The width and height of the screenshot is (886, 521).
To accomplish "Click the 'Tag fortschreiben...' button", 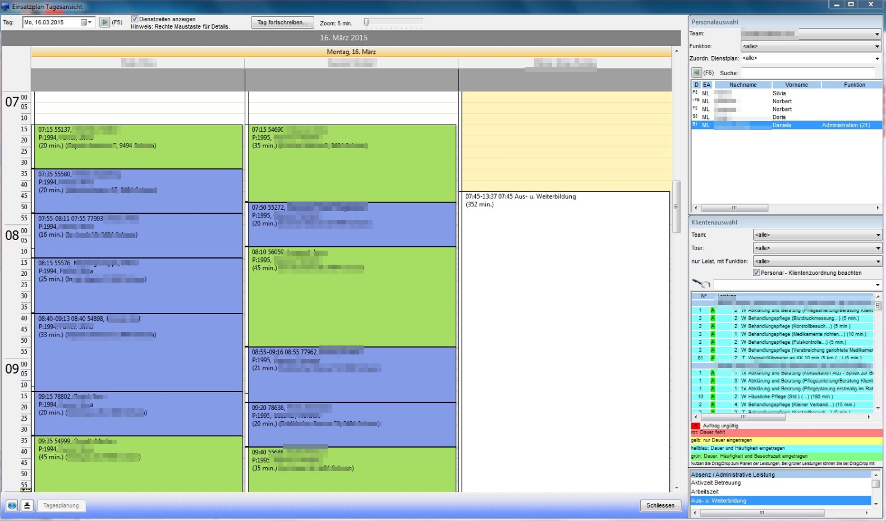I will coord(282,22).
